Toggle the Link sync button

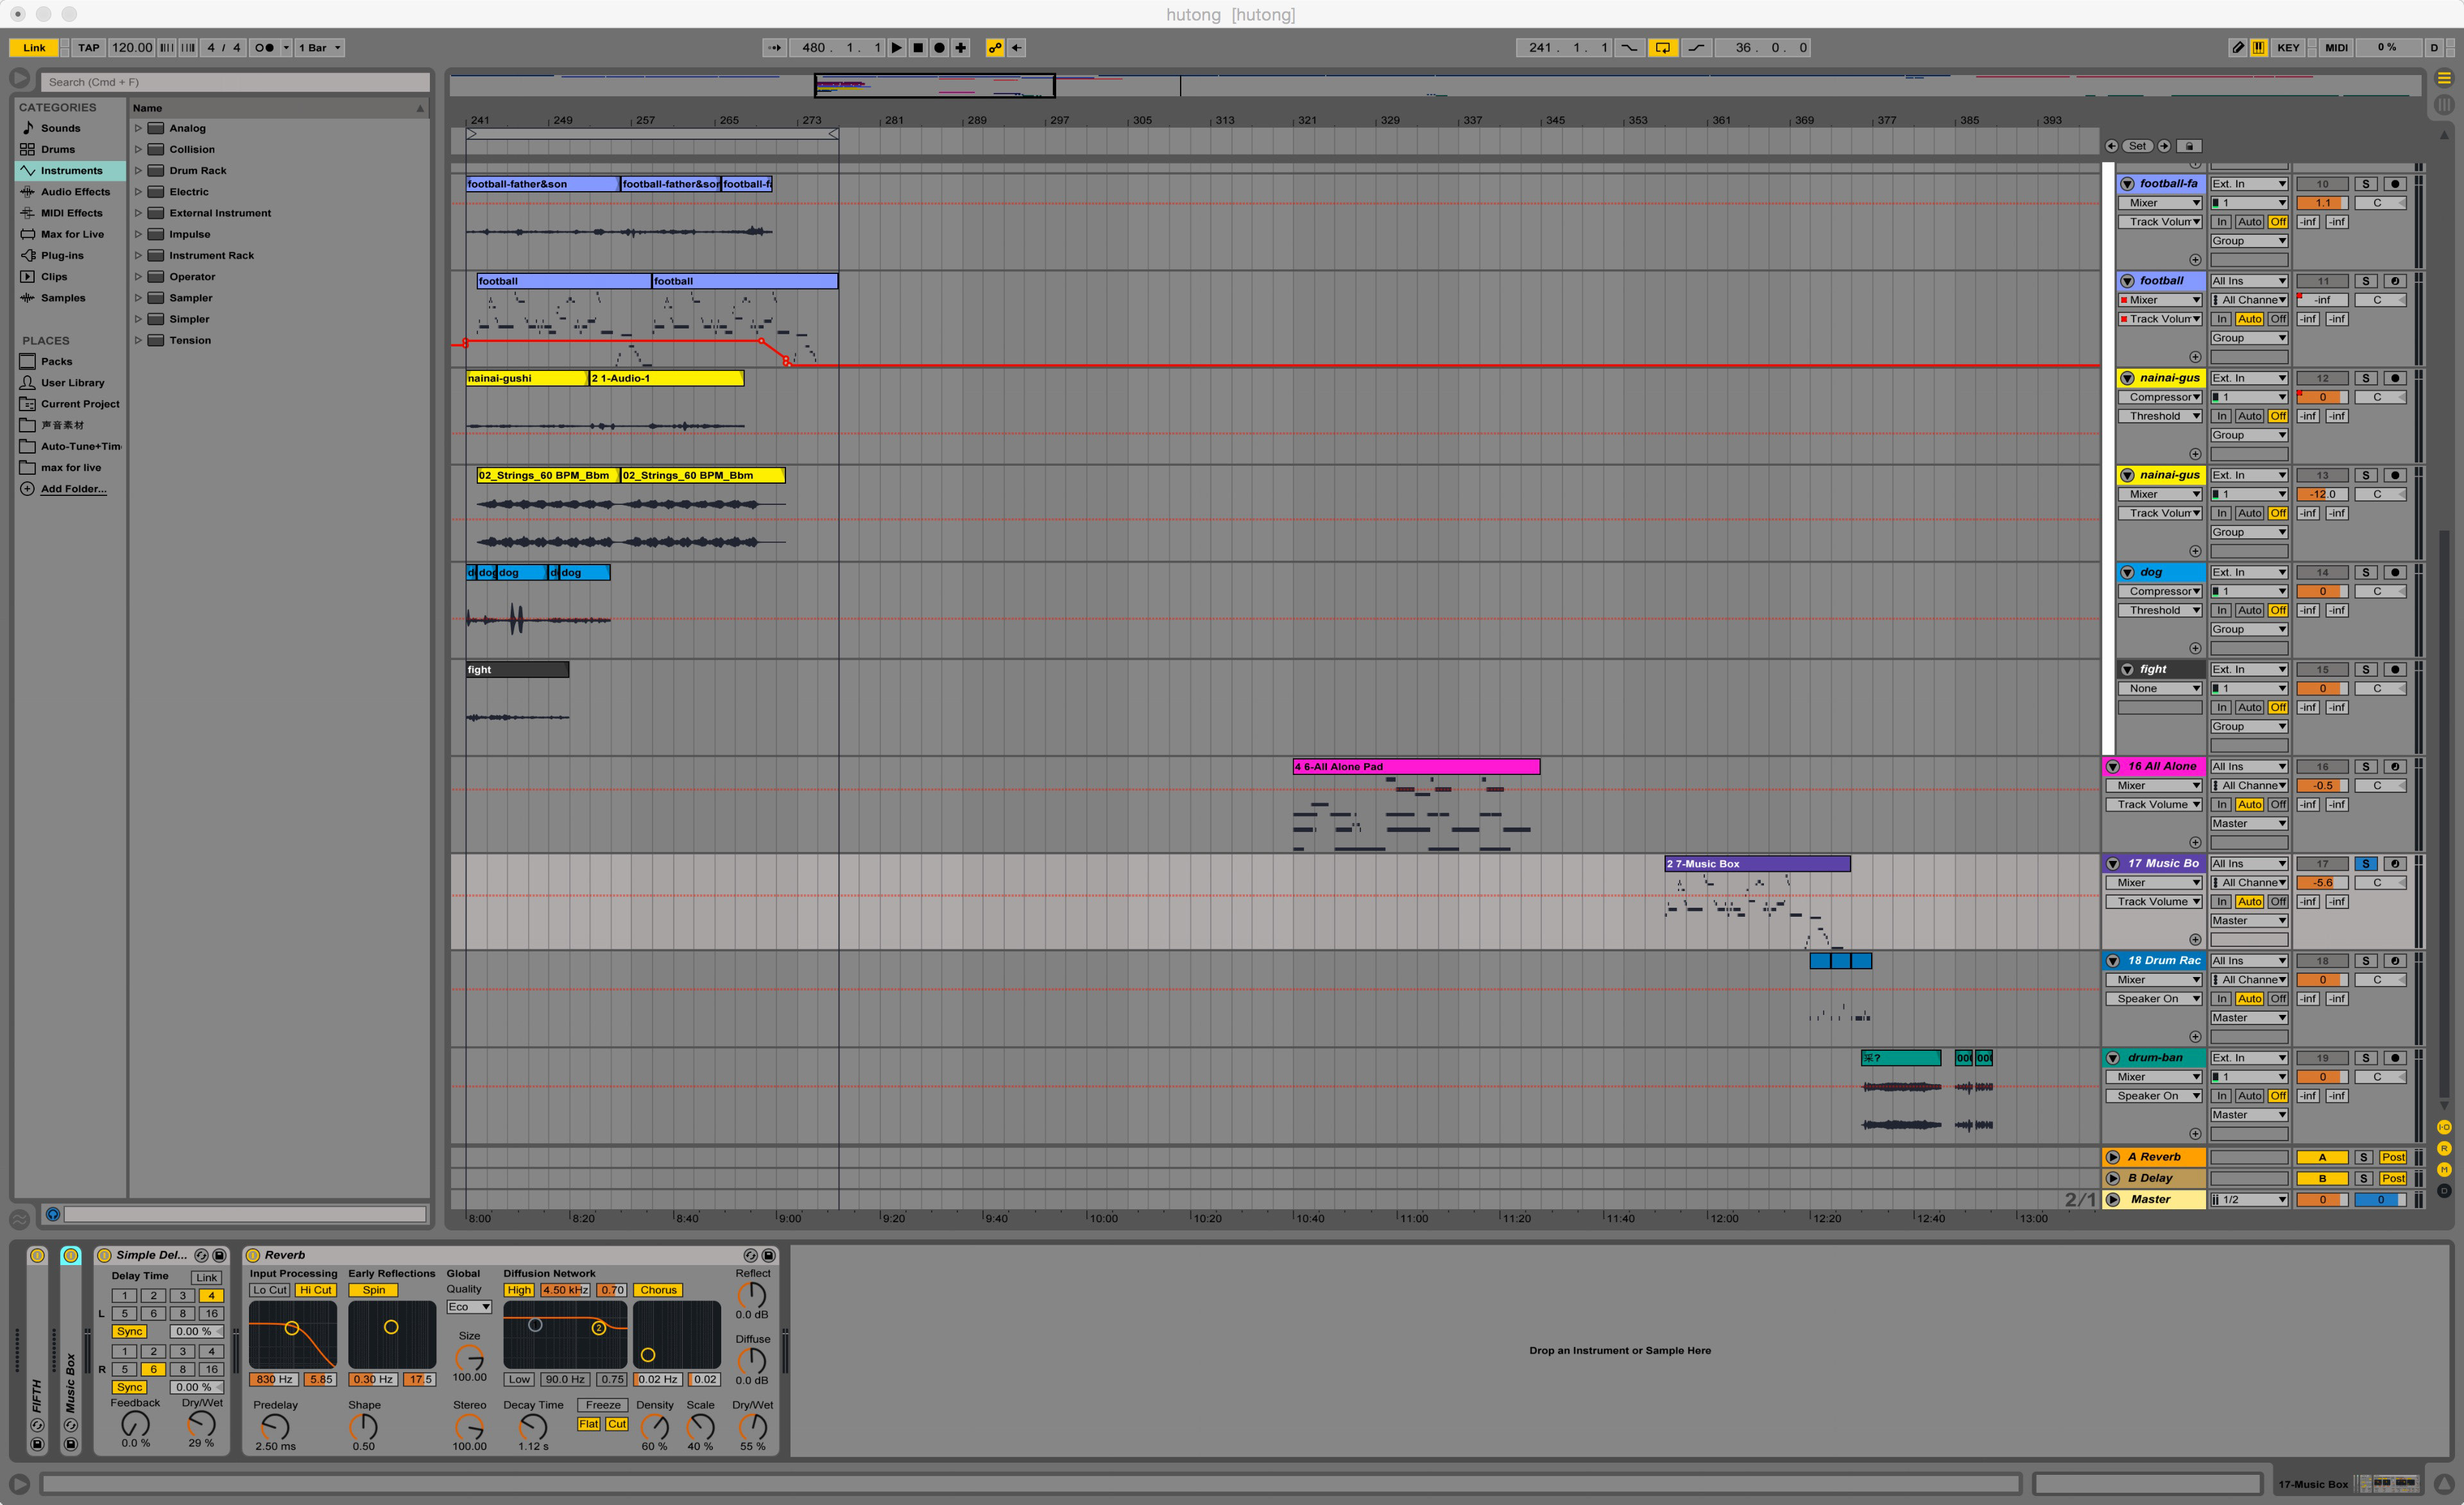34,47
